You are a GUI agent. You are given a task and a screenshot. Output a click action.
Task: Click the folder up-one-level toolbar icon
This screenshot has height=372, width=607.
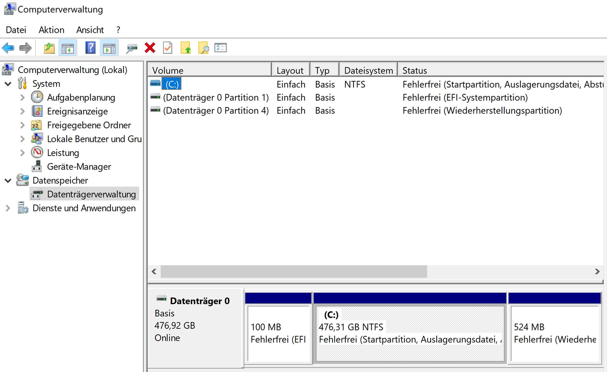pos(49,48)
